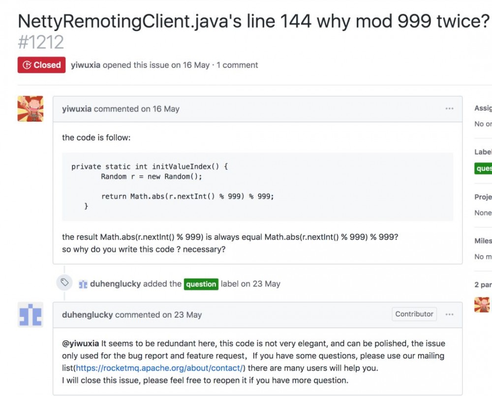Screen dimensions: 492x396
Task: Expand the Projects section in the sidebar
Action: click(x=483, y=197)
